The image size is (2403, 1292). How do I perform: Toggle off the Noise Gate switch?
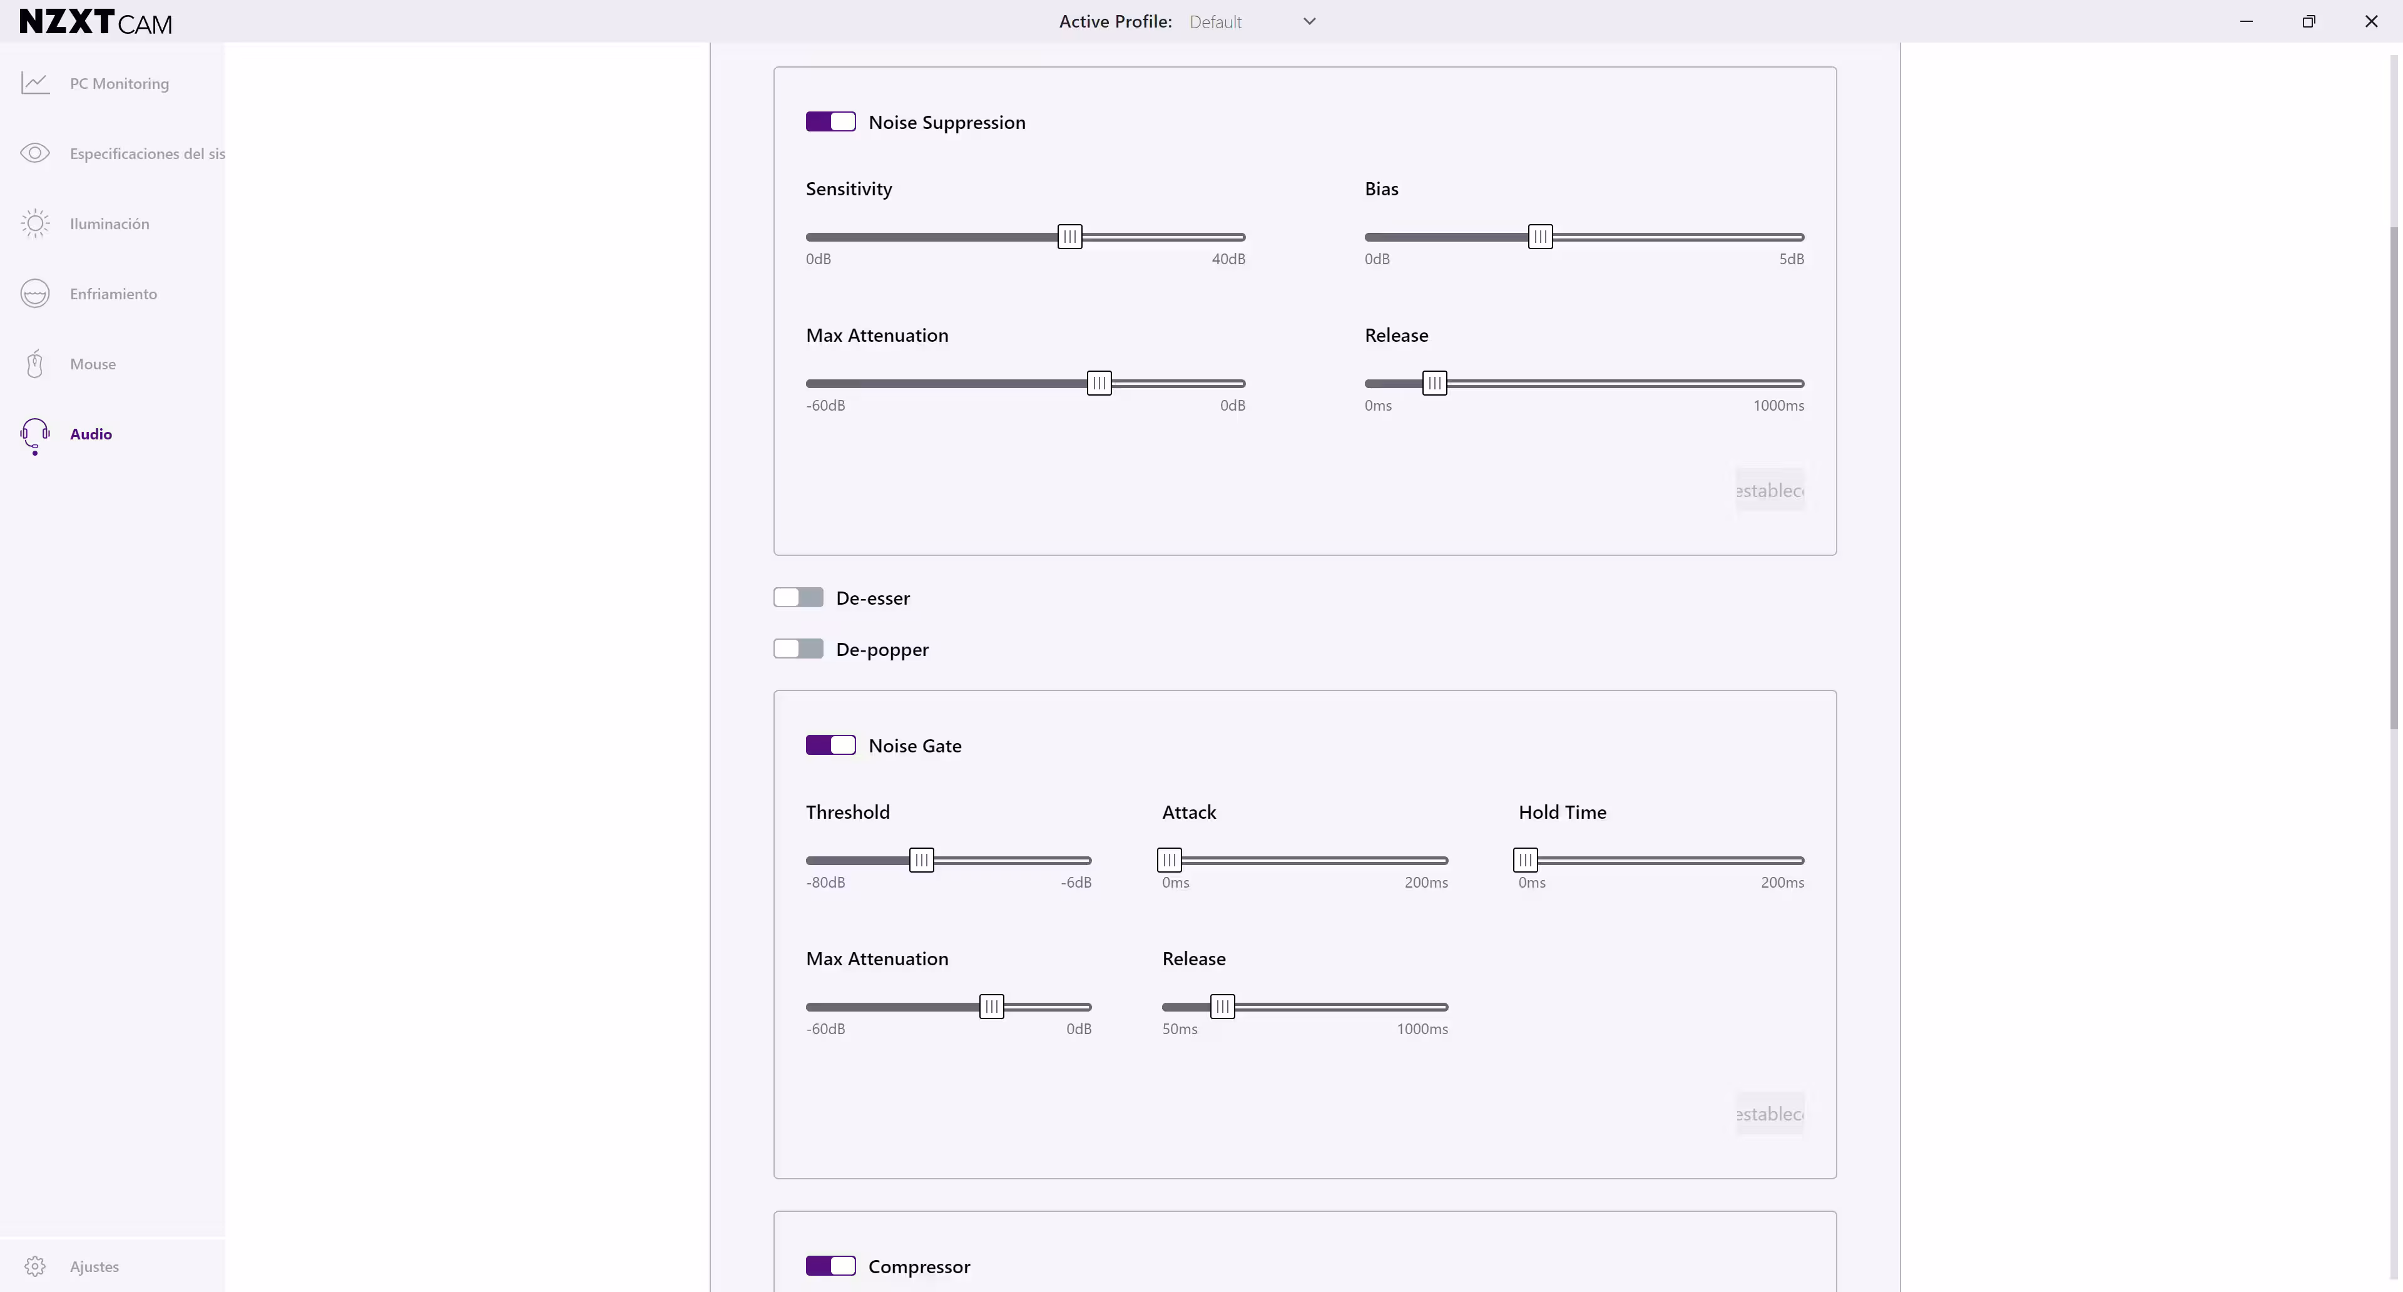pyautogui.click(x=830, y=746)
